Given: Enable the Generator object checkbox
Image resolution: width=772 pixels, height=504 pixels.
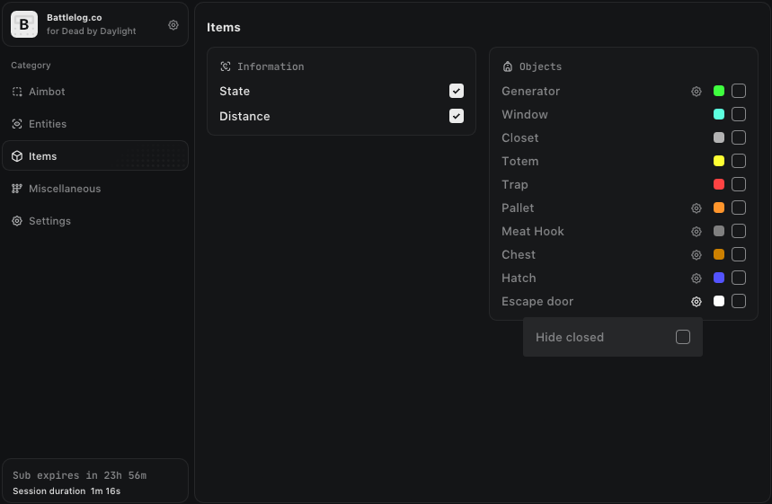Looking at the screenshot, I should (739, 91).
